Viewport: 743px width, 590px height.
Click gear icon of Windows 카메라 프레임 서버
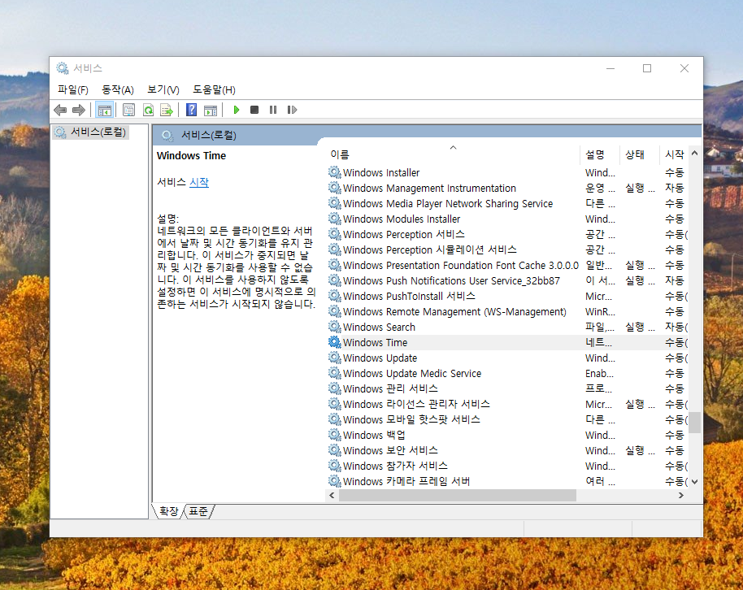335,481
